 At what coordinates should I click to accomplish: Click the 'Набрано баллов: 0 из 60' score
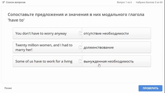149,2
